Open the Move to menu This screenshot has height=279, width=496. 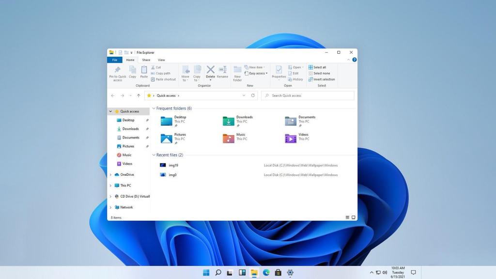[x=186, y=74]
